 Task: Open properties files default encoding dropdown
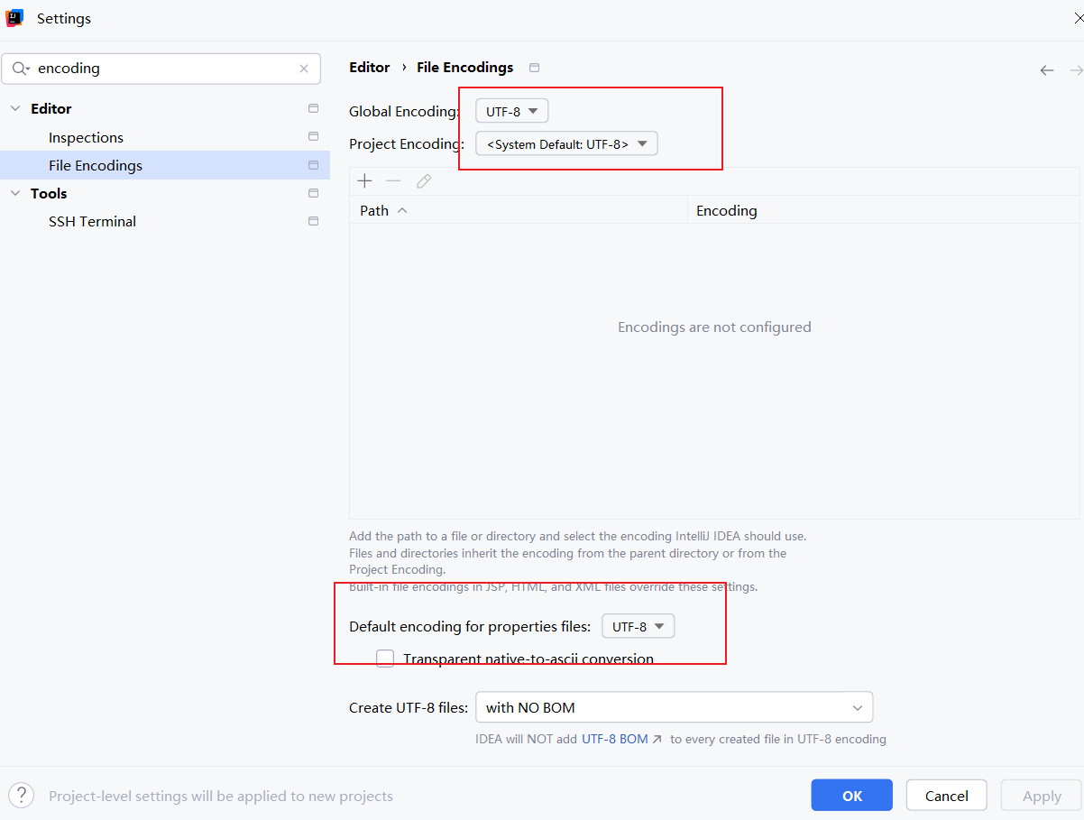click(638, 627)
